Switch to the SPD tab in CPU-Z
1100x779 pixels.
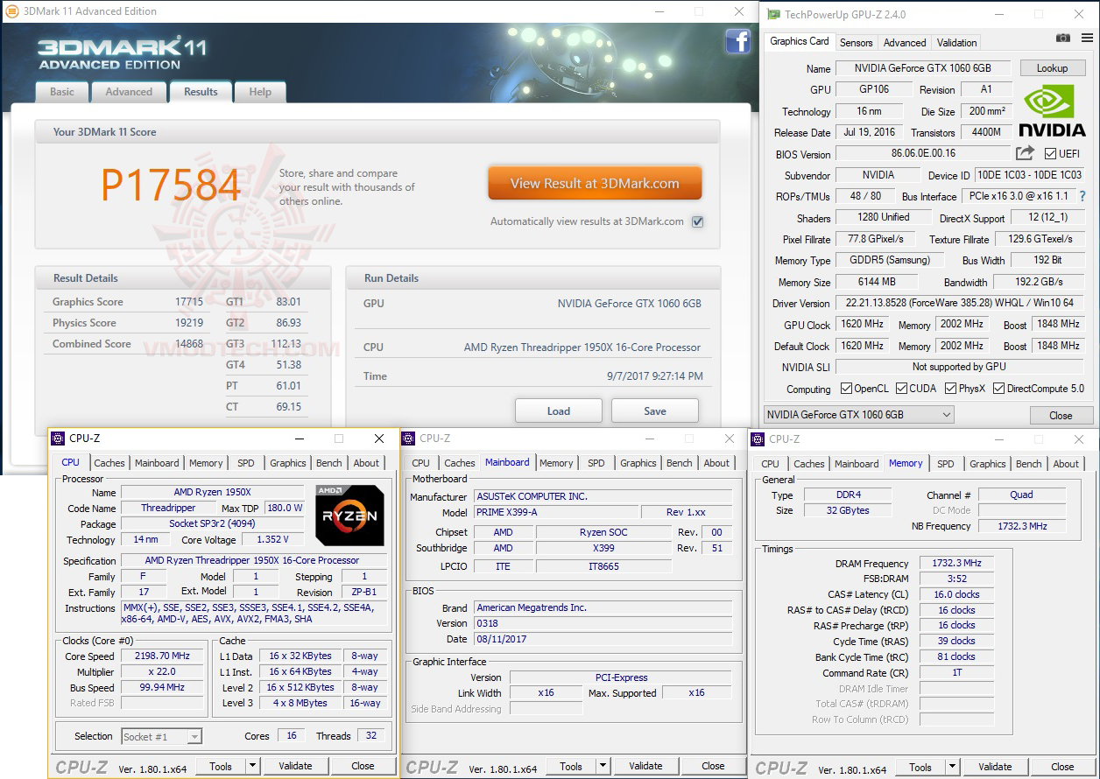245,462
